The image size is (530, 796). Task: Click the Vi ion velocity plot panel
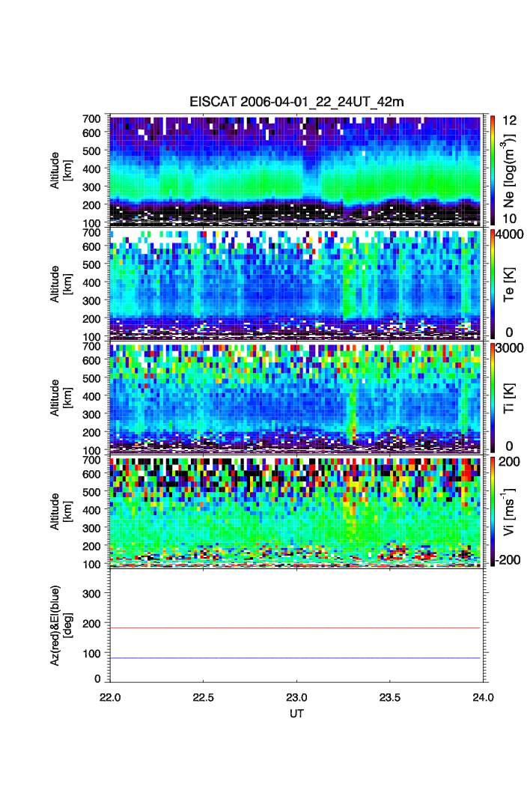point(295,512)
